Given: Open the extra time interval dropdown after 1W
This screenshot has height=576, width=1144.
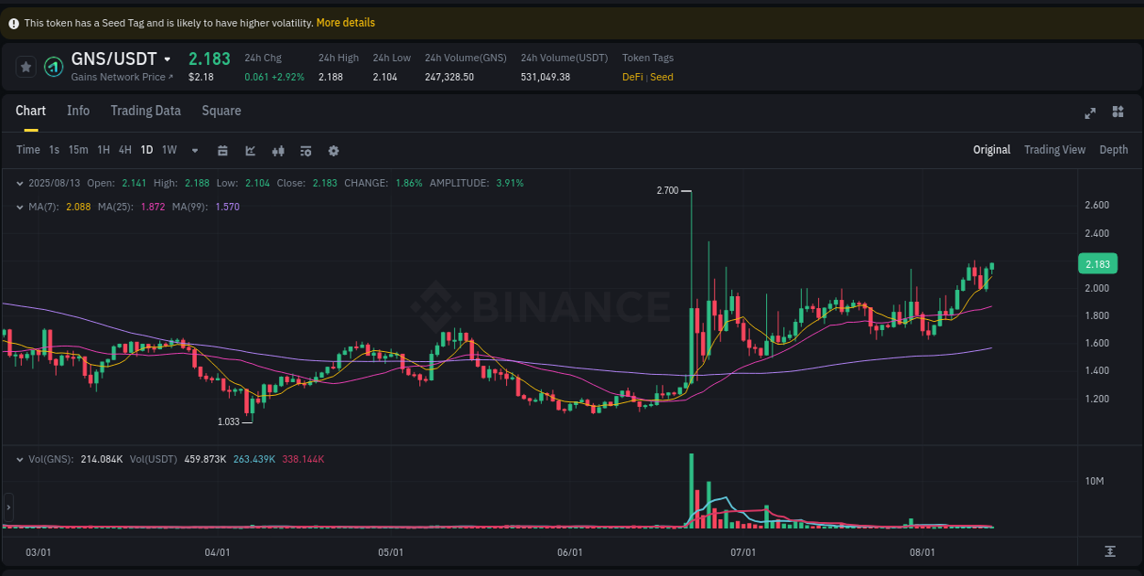Looking at the screenshot, I should point(193,150).
